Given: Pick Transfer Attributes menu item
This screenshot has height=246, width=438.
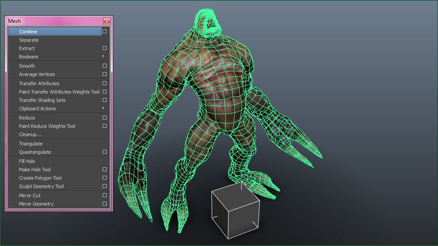Looking at the screenshot, I should (39, 83).
